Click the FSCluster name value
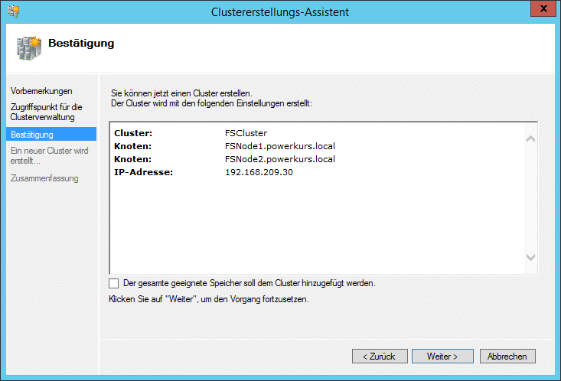 [x=246, y=133]
